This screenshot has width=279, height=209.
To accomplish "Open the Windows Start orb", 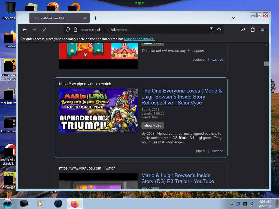I will pos(7,204).
